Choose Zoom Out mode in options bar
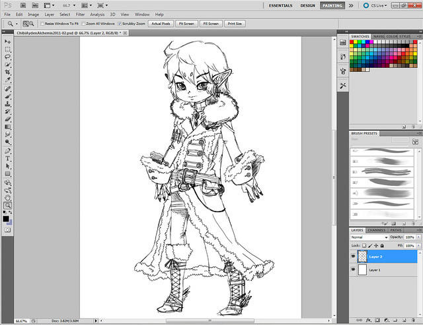The image size is (423, 325). (x=32, y=24)
